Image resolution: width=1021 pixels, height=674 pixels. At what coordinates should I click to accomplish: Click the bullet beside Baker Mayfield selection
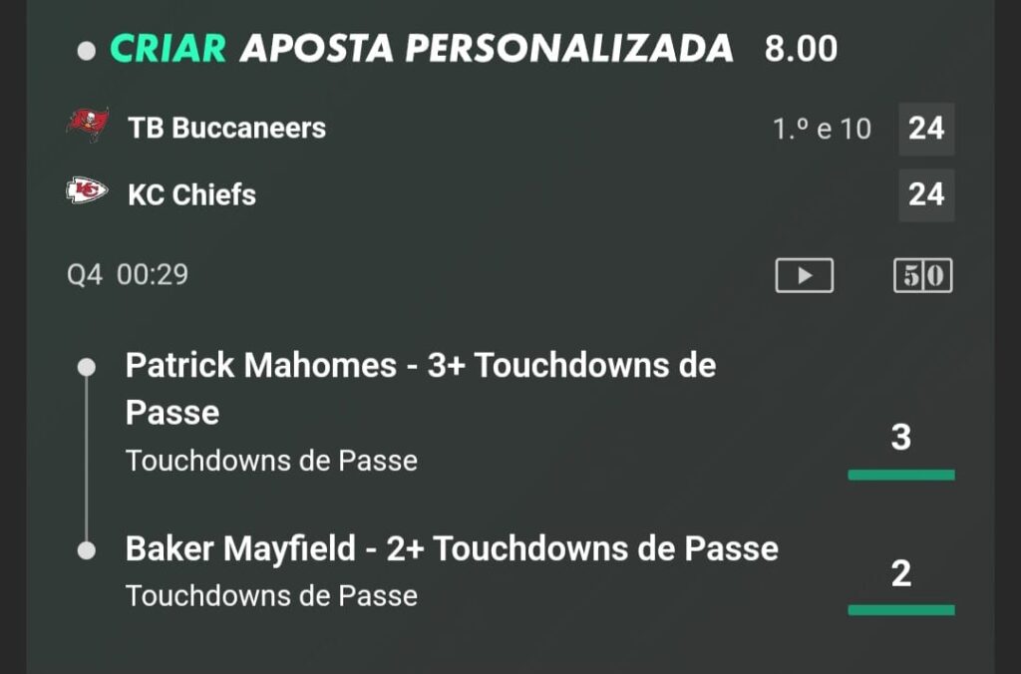(86, 551)
